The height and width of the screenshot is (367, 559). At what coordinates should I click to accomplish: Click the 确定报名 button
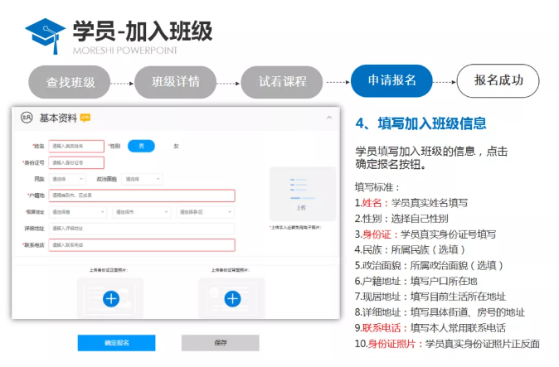117,343
